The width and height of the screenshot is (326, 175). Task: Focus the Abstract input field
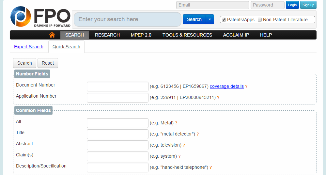[x=117, y=145]
